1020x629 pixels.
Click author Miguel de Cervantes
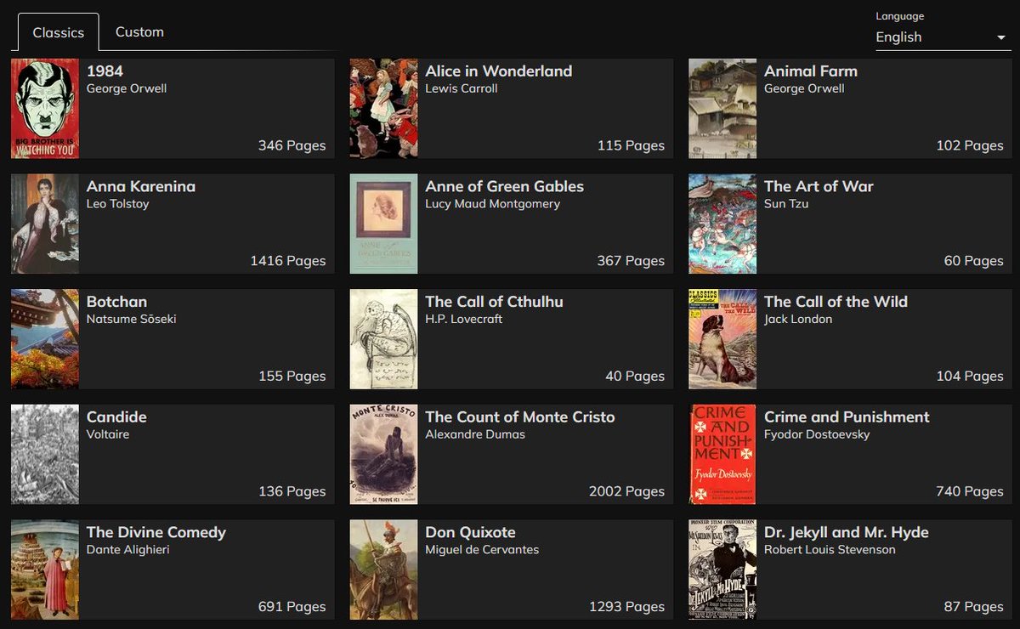coord(482,550)
